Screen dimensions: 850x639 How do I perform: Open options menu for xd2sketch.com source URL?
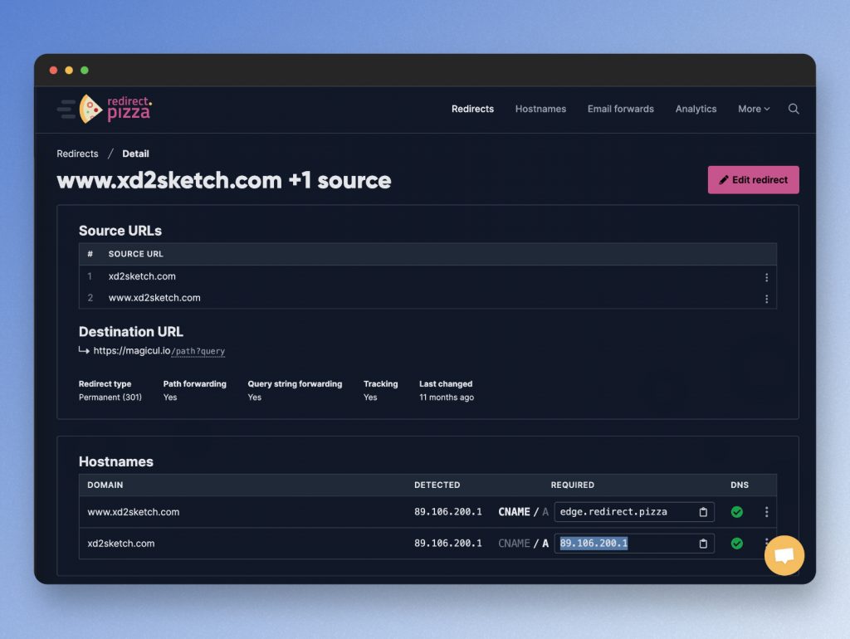pyautogui.click(x=766, y=277)
